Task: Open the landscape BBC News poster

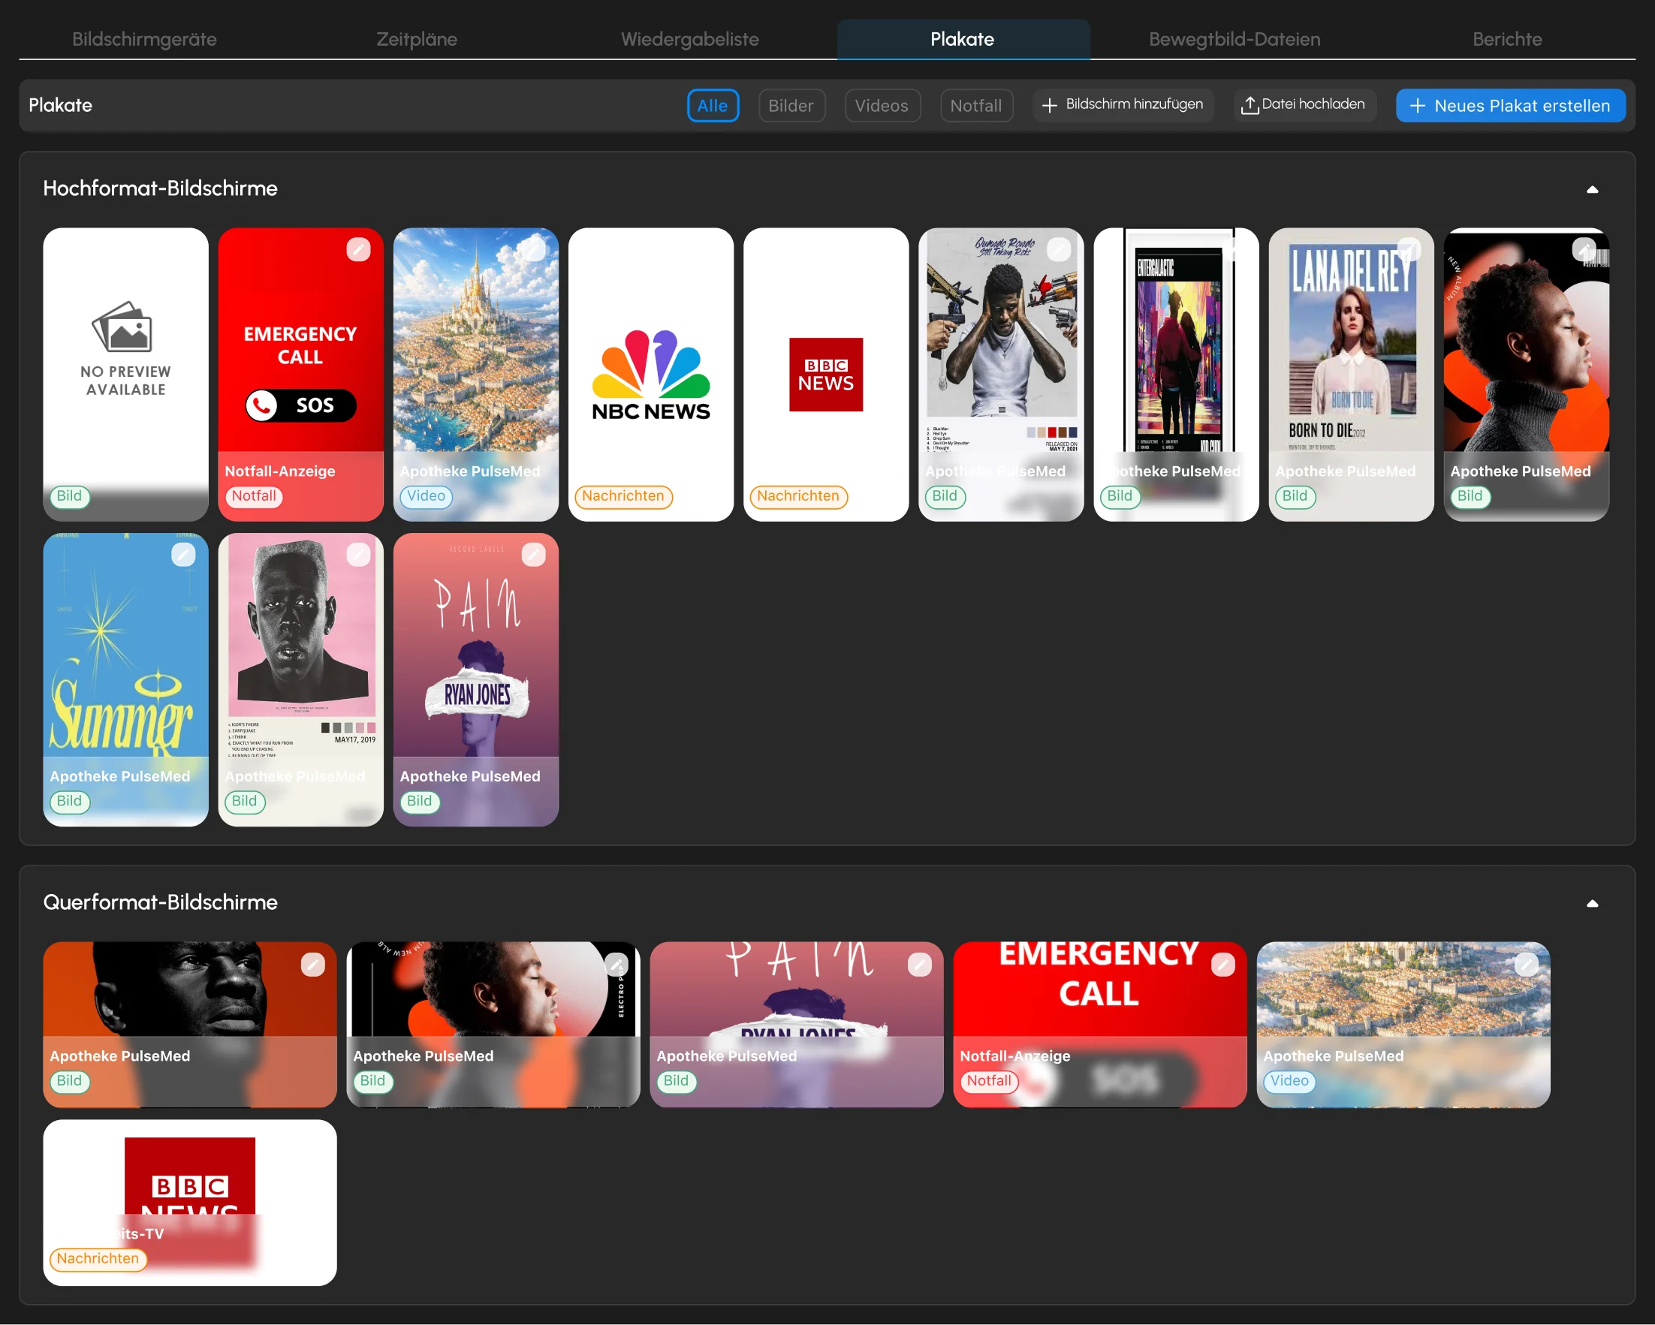Action: [x=189, y=1202]
